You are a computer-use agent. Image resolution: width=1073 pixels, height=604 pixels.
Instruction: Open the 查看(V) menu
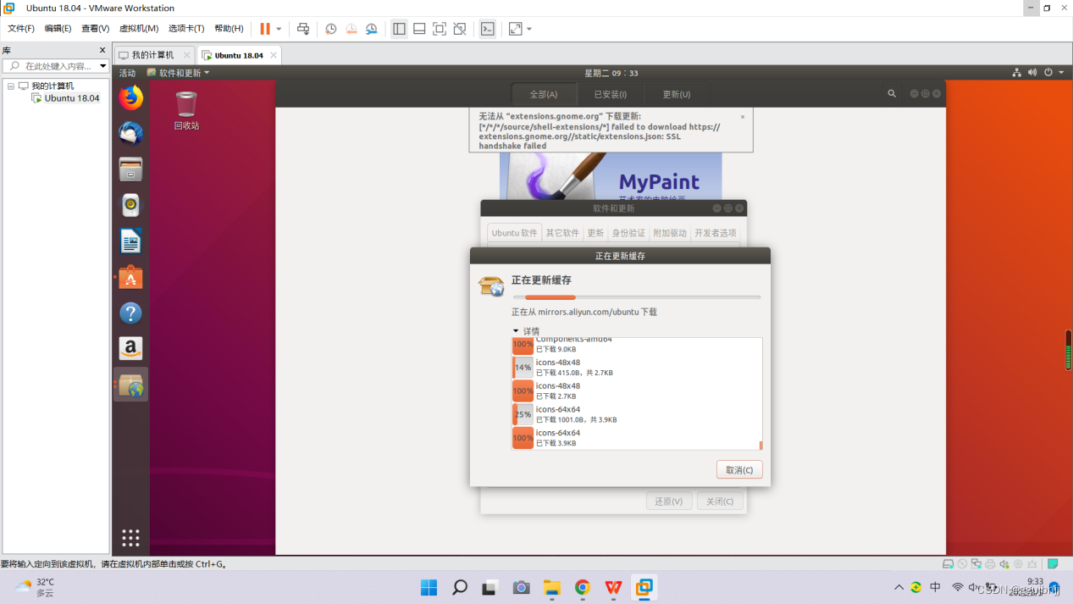(96, 29)
